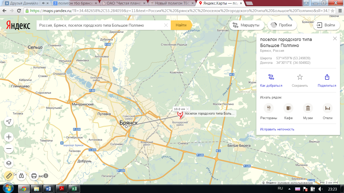Reload the current page
The image size is (344, 193).
[x=19, y=11]
